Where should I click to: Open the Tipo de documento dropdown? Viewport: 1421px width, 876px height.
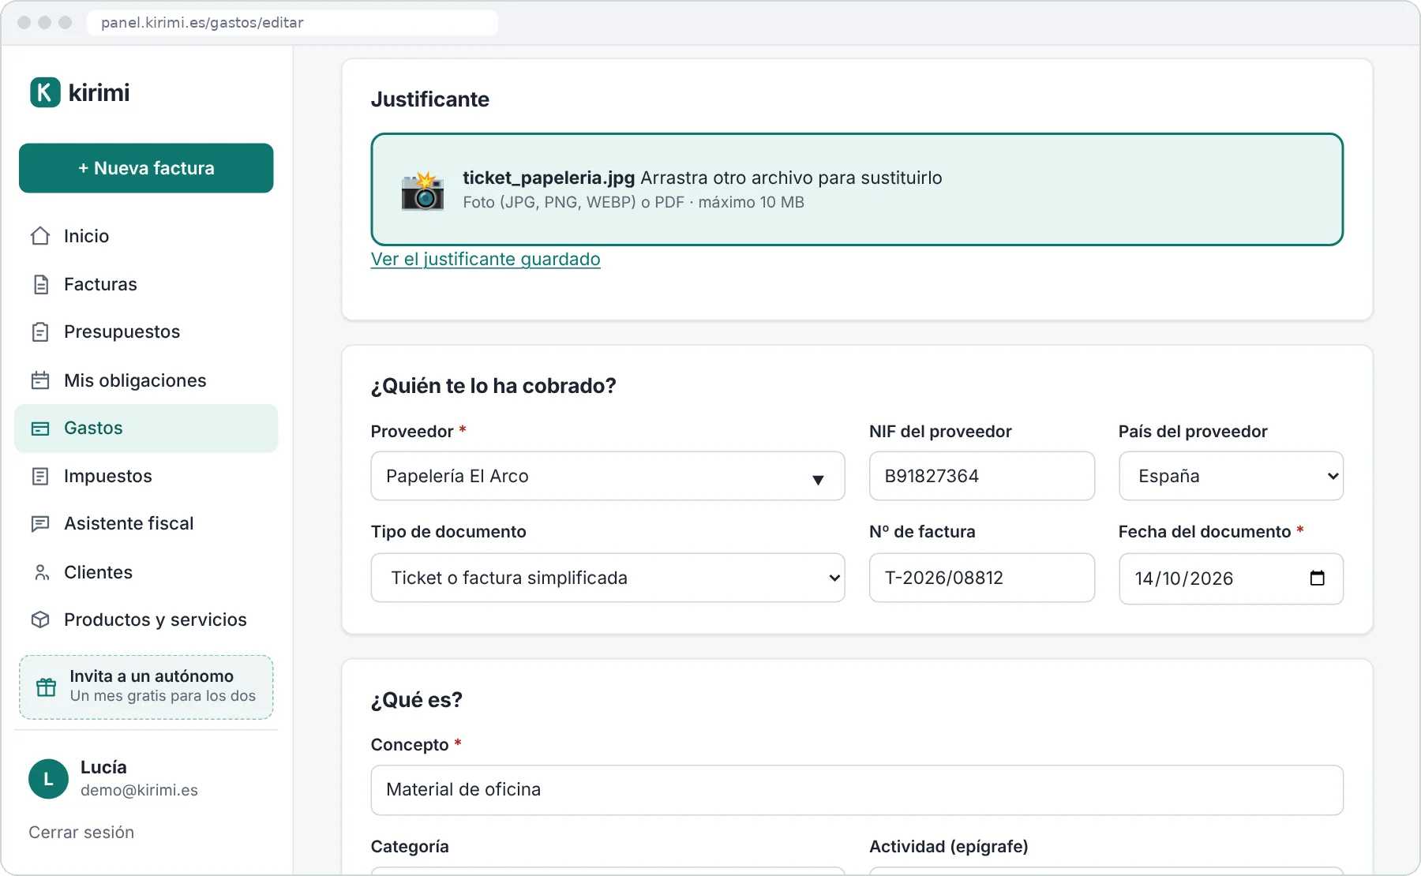pos(608,578)
